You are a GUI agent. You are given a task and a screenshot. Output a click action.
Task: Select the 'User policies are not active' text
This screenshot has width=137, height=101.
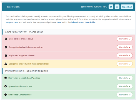tap(21, 39)
